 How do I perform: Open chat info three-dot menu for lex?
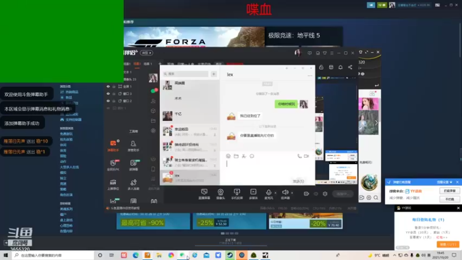(x=310, y=76)
